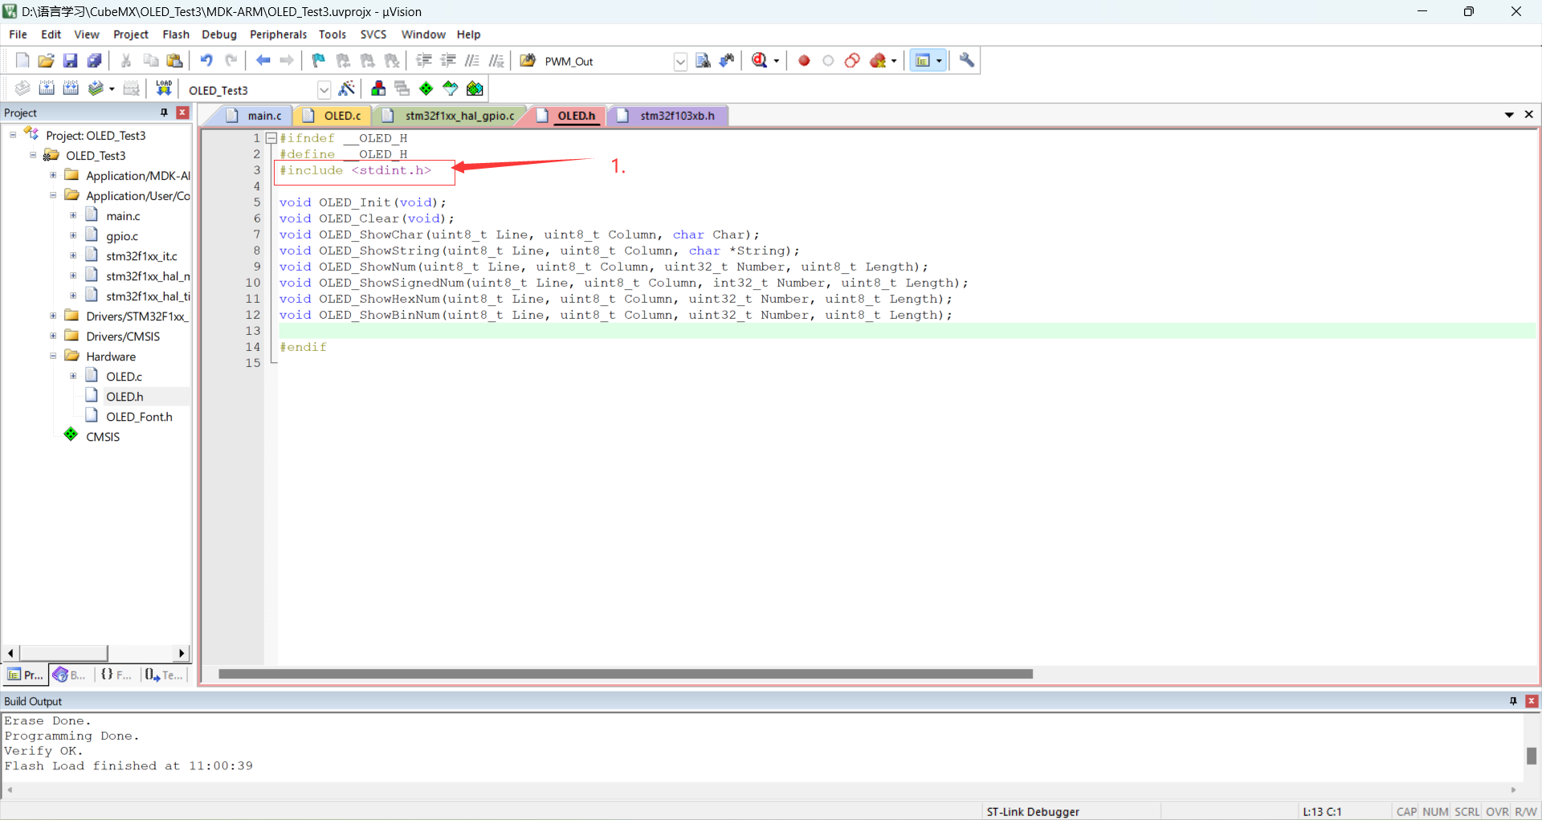Close the Build Output panel
Image resolution: width=1542 pixels, height=820 pixels.
point(1532,701)
